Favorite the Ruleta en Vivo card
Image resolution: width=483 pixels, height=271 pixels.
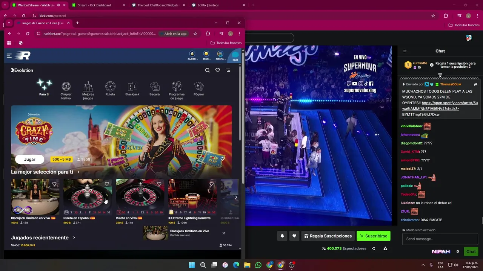point(159,184)
